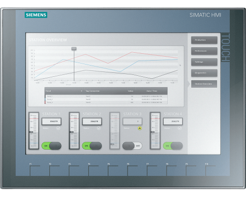Select the Station 1 value field 356279
This screenshot has width=246, height=197.
tap(51, 122)
